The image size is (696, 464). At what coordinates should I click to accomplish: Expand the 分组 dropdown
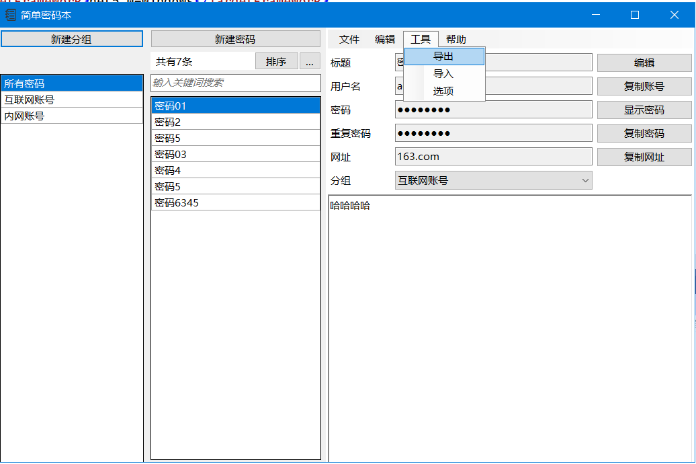[x=493, y=180]
